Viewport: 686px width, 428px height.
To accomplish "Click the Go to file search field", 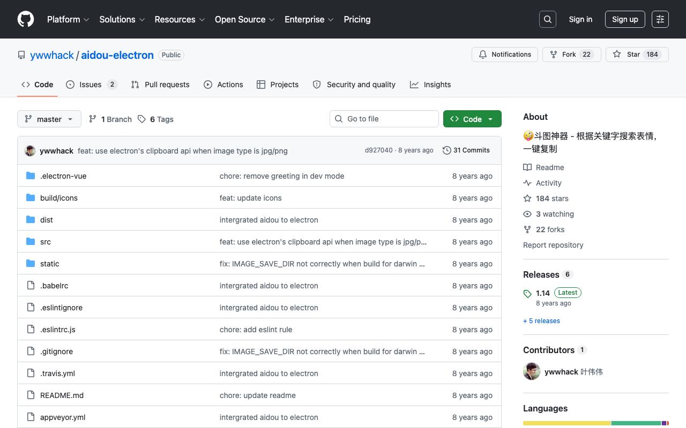I will [384, 119].
